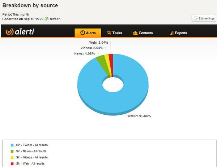Switch to the Tasks tab
The image size is (217, 167).
tap(117, 33)
